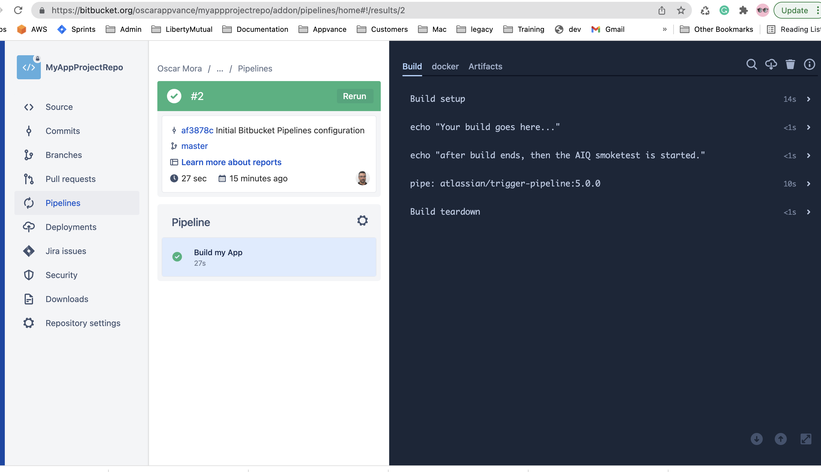
Task: Open the Documentation bookmarks folder
Action: [255, 29]
